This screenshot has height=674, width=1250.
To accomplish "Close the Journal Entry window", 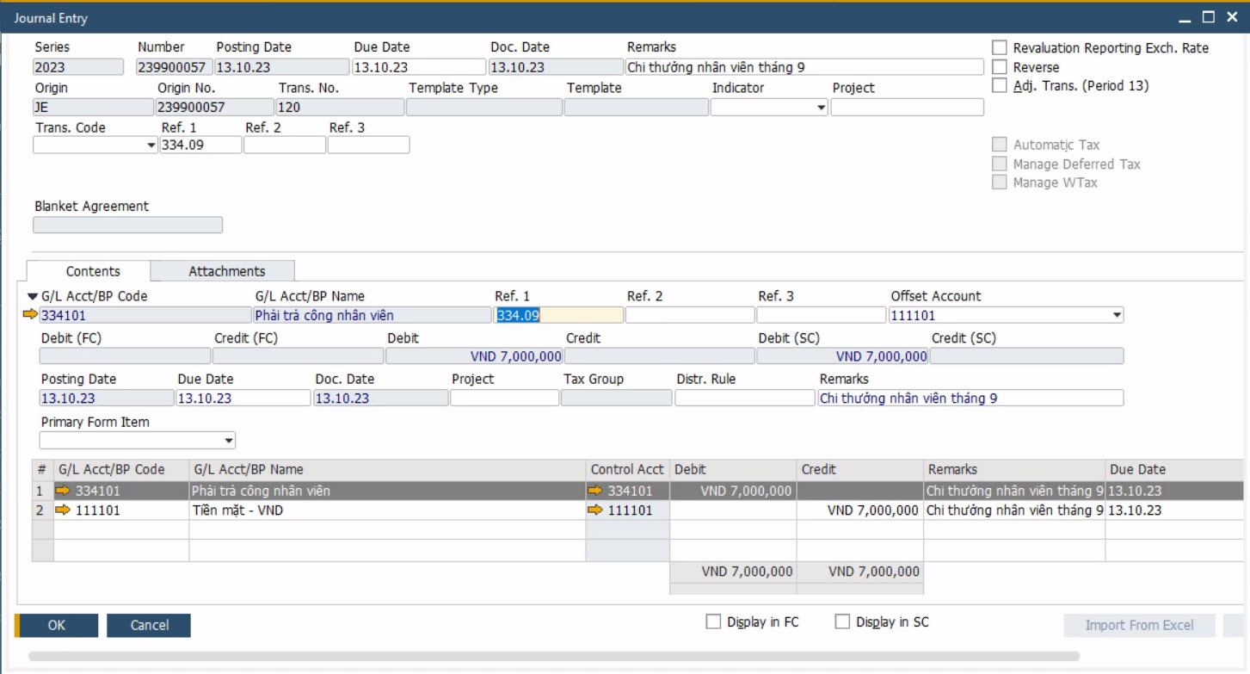I will pos(1231,17).
